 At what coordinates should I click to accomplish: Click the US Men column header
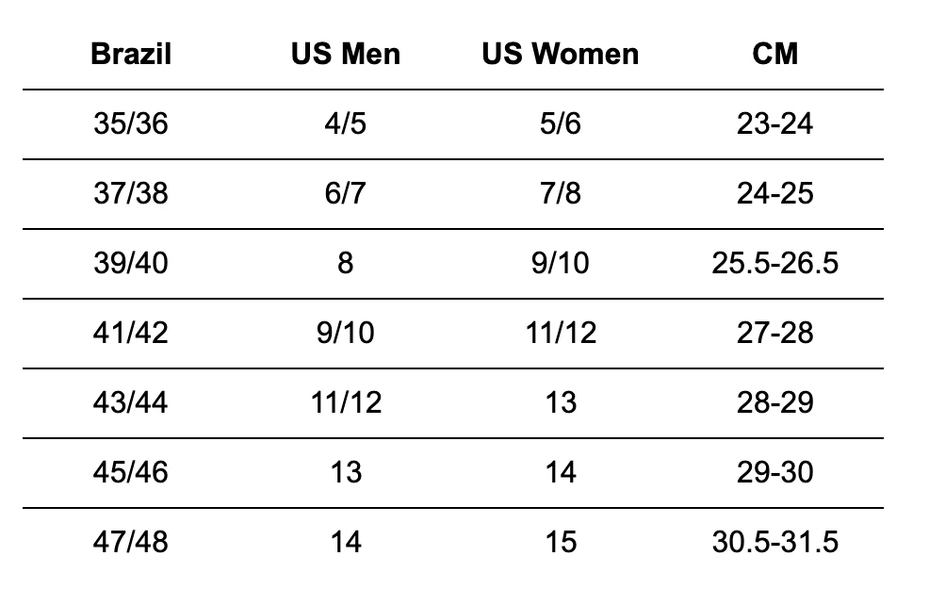click(x=345, y=54)
